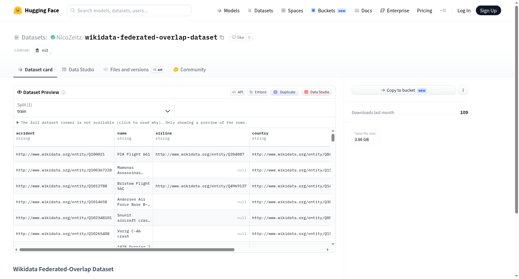Open Enterprise in the top navigation

394,10
